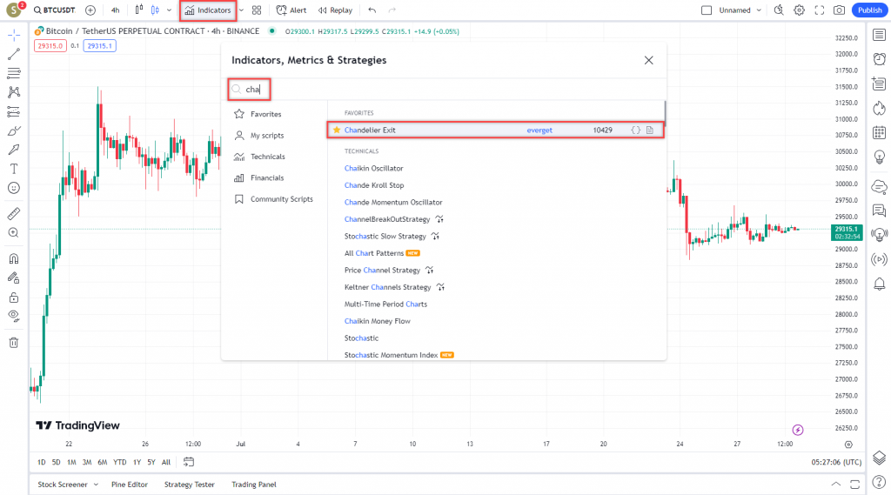Open notifications bell icon
Image resolution: width=891 pixels, height=495 pixels.
[x=879, y=284]
